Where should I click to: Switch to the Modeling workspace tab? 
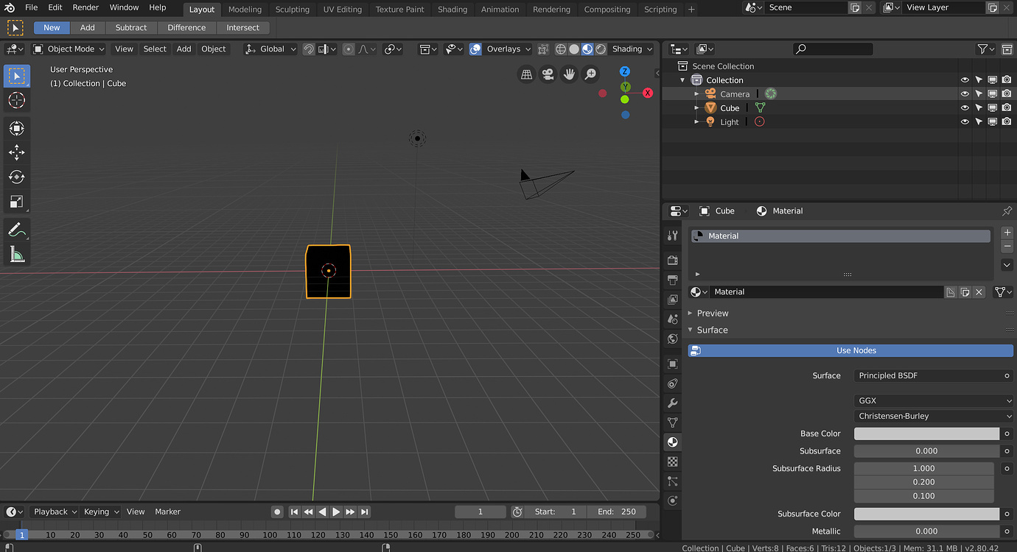tap(245, 10)
